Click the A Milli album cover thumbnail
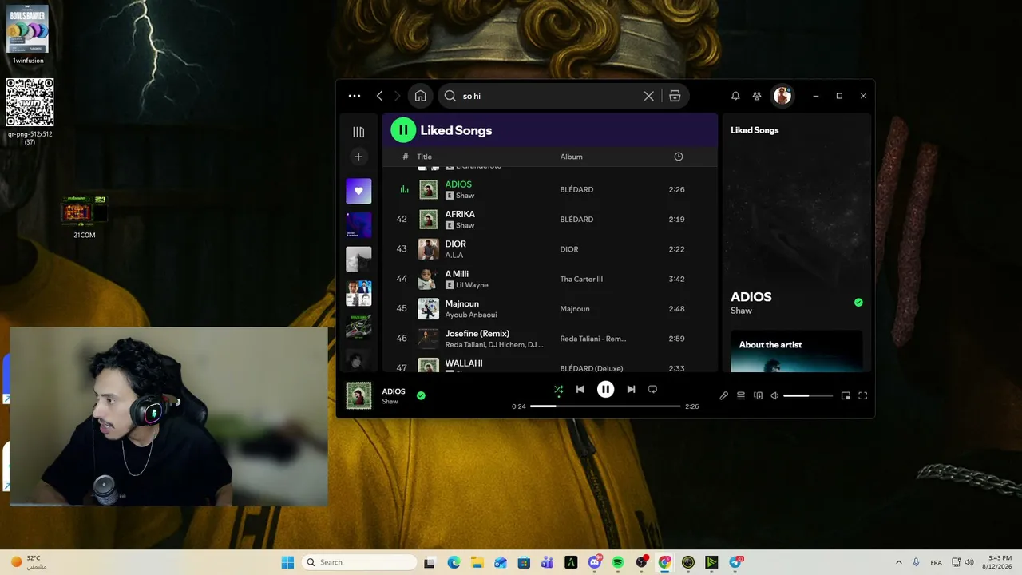This screenshot has height=575, width=1022. (429, 279)
